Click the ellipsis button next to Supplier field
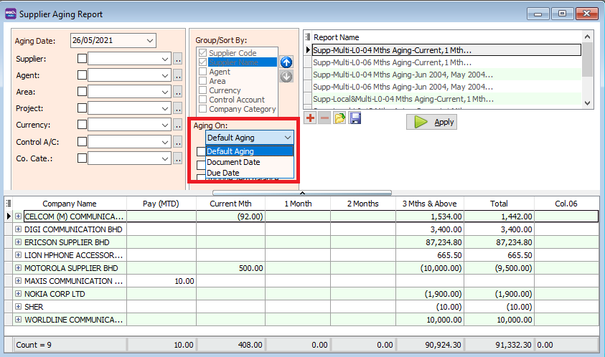Image resolution: width=605 pixels, height=357 pixels. (178, 59)
